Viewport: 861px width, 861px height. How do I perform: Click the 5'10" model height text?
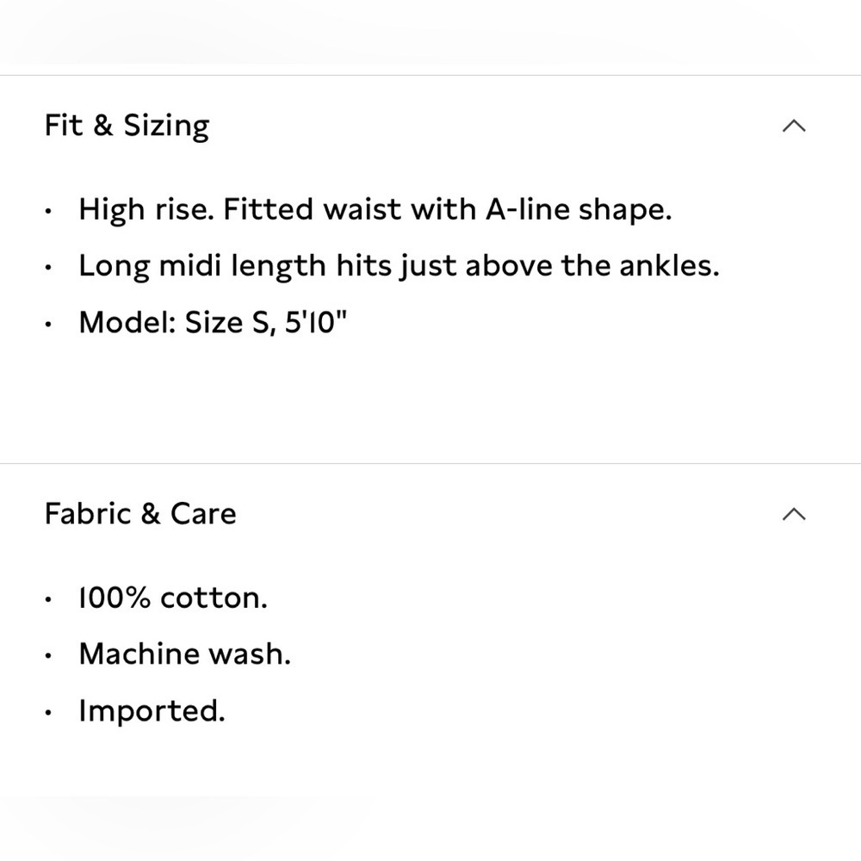[316, 322]
